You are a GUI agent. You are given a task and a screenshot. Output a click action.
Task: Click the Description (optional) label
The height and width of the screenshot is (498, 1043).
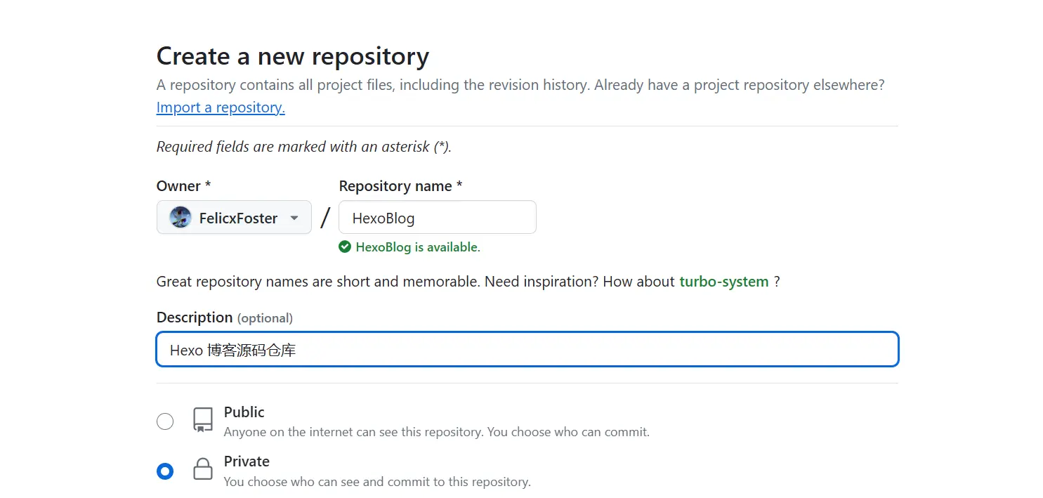224,317
